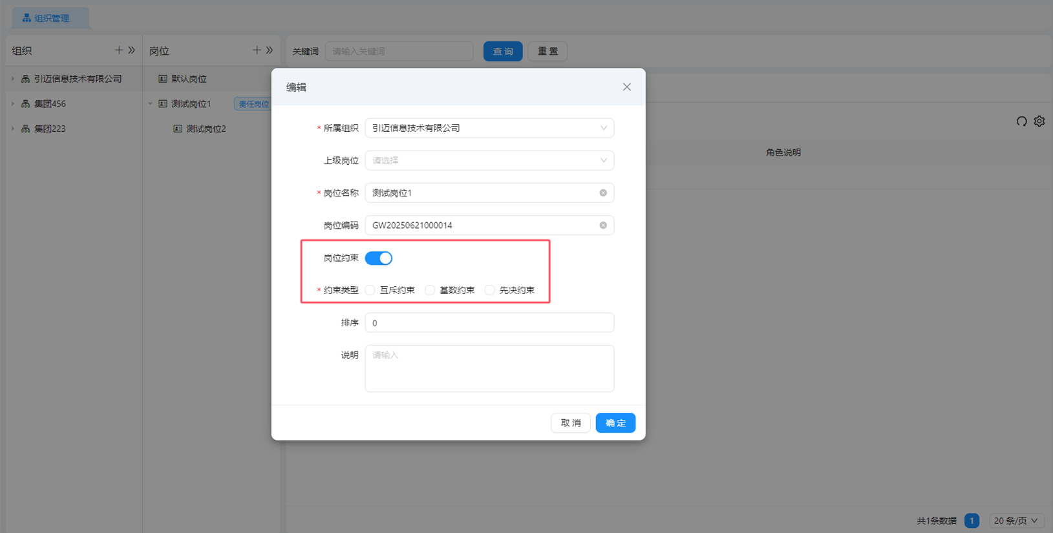Select the 先决约束 constraint type option
Image resolution: width=1053 pixels, height=533 pixels.
tap(490, 291)
